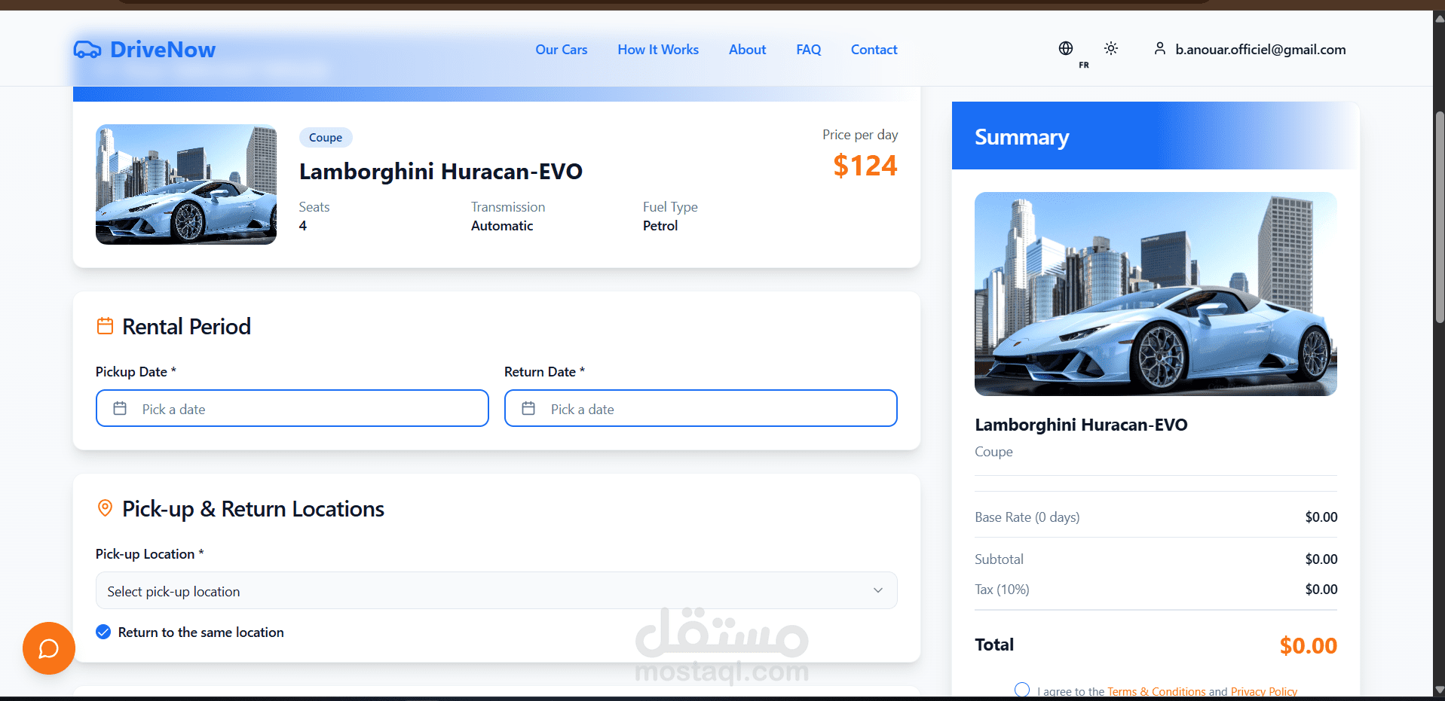
Task: Open the language globe selector
Action: [x=1065, y=48]
